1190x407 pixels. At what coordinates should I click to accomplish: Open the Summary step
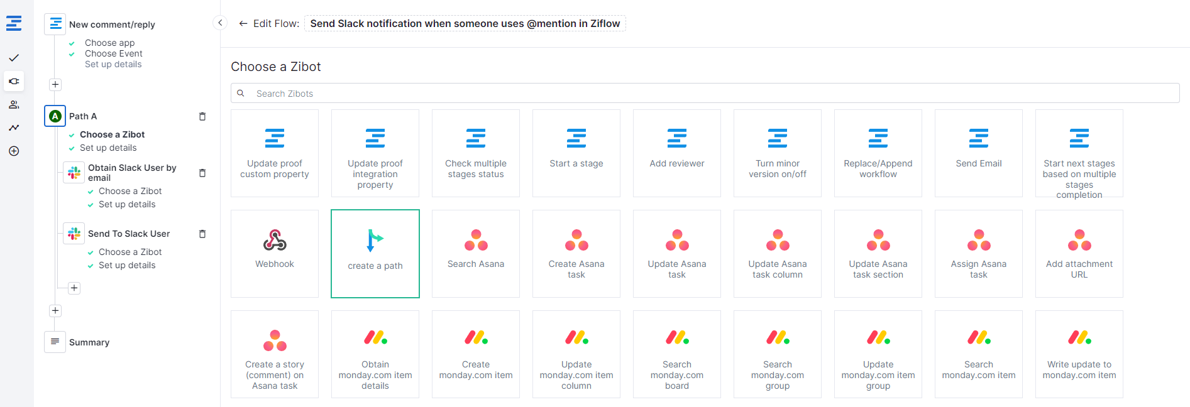coord(89,342)
